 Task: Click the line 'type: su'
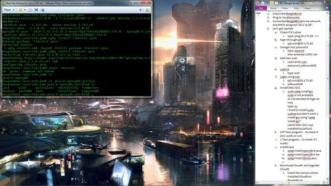coord(292,106)
